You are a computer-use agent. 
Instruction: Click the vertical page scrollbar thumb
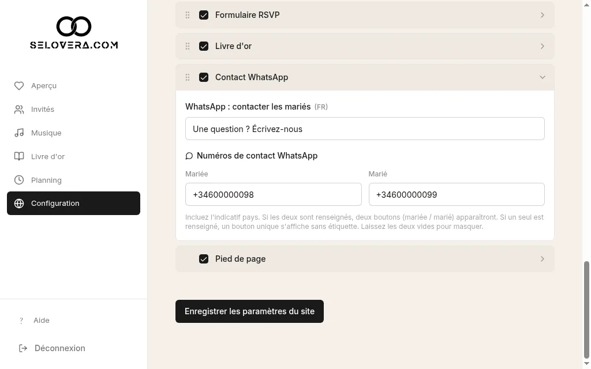click(586, 310)
